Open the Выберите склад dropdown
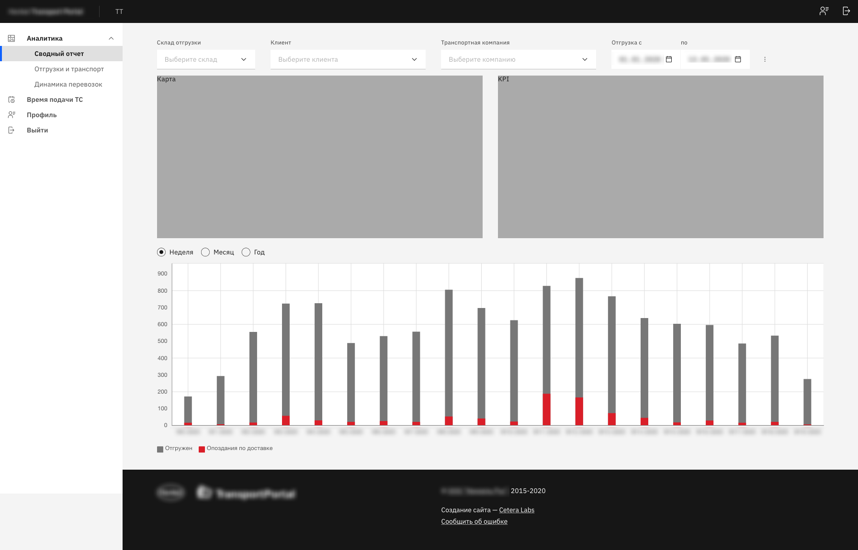The height and width of the screenshot is (550, 858). click(x=206, y=59)
